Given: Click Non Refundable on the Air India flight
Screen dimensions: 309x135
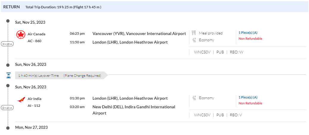Looking at the screenshot, I should click(x=250, y=103).
